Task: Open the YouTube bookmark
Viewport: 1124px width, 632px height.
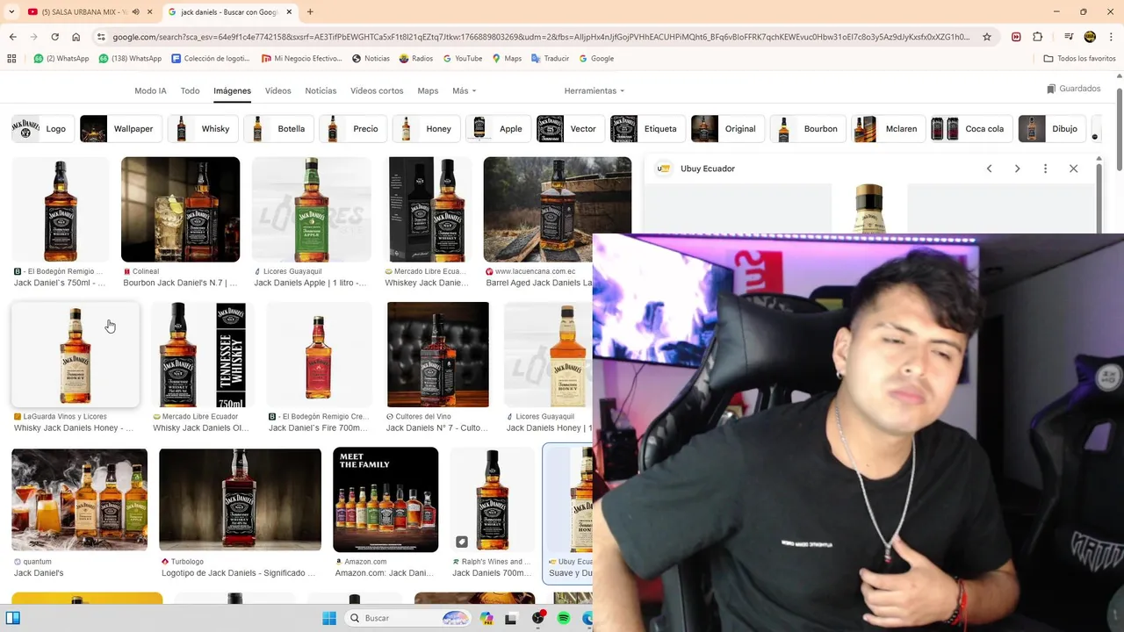Action: coord(463,59)
